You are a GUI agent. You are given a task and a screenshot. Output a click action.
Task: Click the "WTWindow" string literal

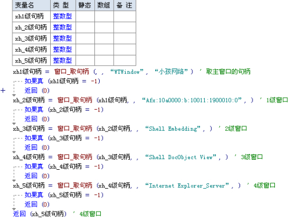click(x=127, y=72)
